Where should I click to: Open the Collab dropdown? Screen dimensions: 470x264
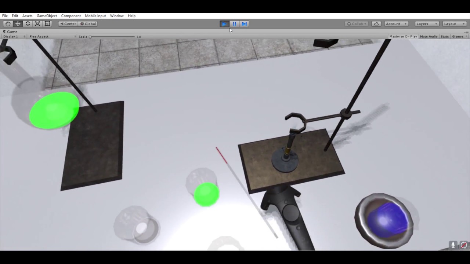357,24
